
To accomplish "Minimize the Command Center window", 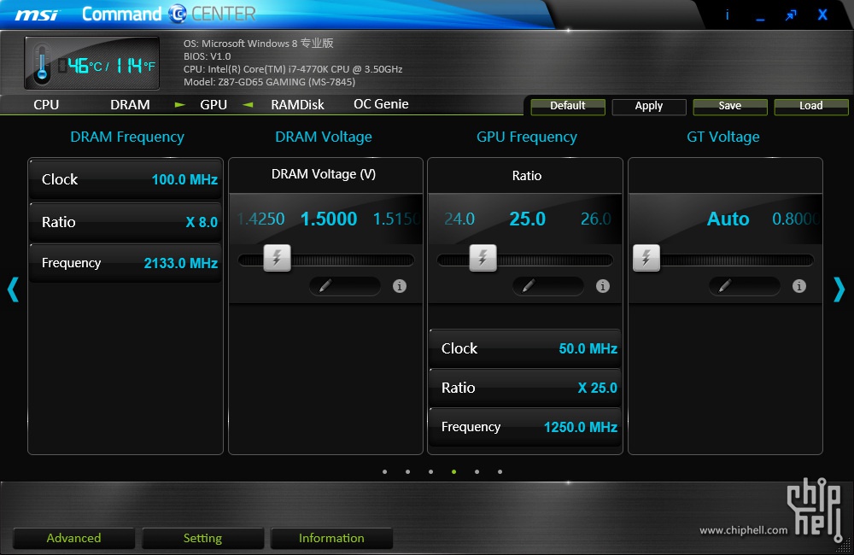I will [x=760, y=20].
